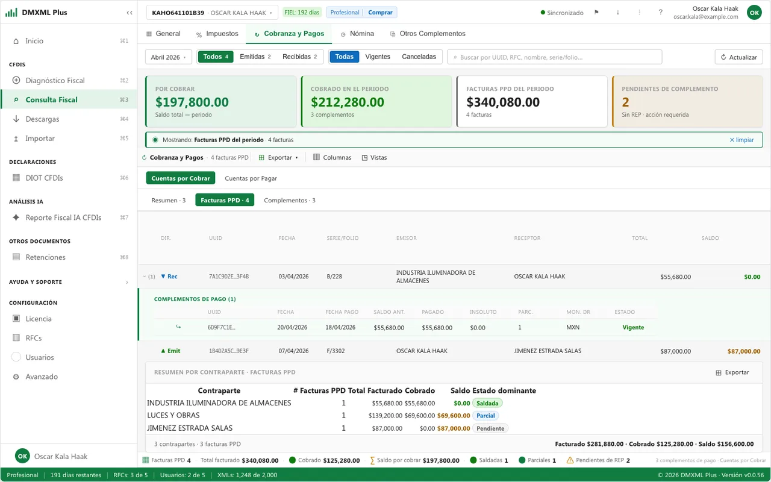Go to Descargas in sidebar
The width and height of the screenshot is (771, 482).
(69, 119)
